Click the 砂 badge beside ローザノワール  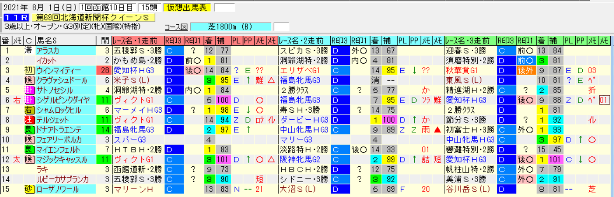pyautogui.click(x=29, y=189)
